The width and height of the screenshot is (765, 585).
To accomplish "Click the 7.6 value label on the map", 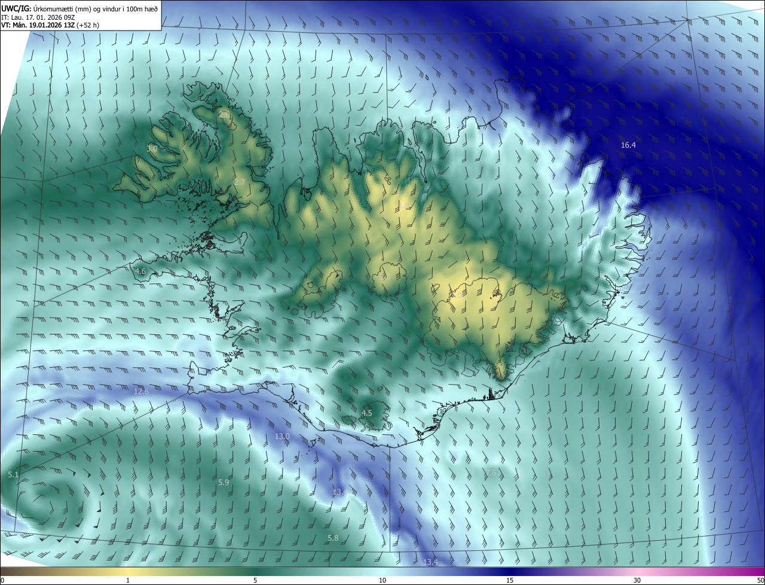I will [x=491, y=473].
